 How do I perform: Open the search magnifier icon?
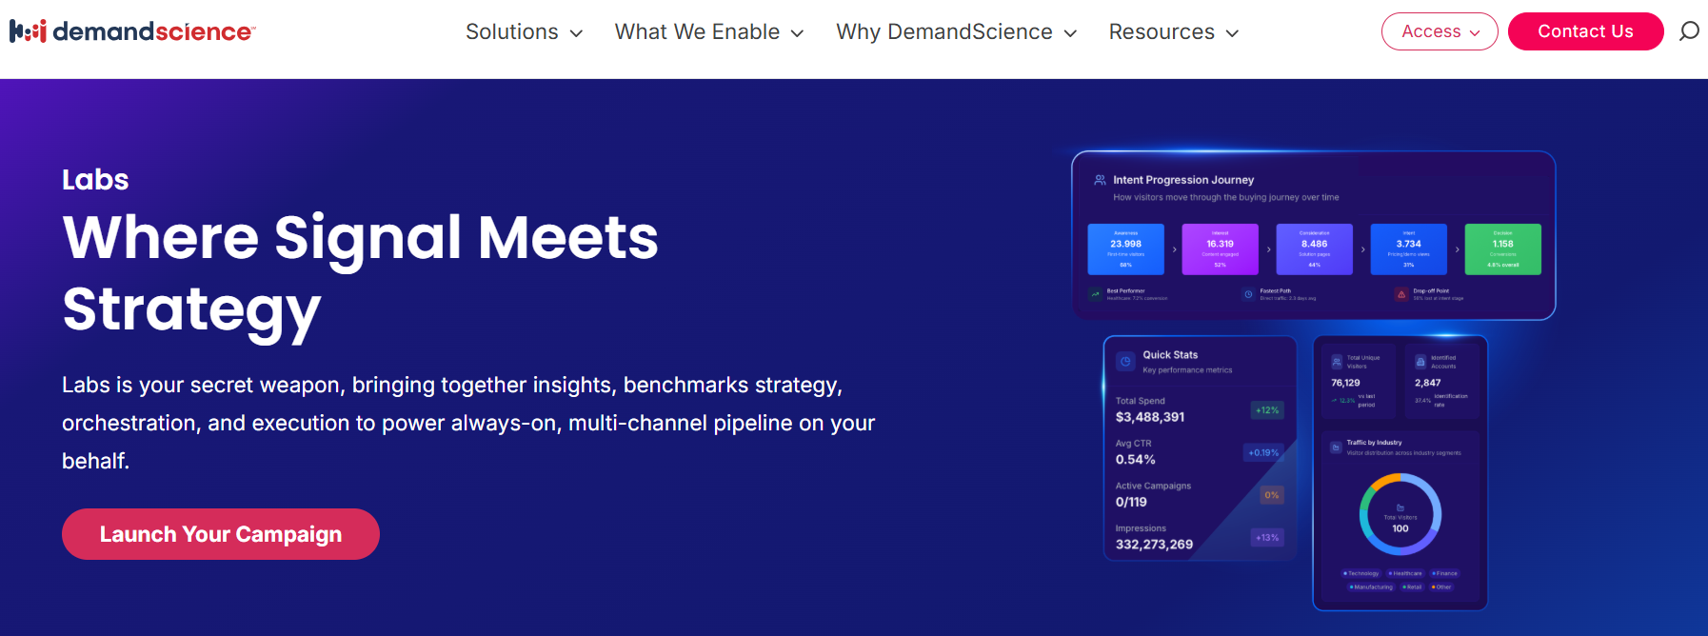(x=1689, y=31)
